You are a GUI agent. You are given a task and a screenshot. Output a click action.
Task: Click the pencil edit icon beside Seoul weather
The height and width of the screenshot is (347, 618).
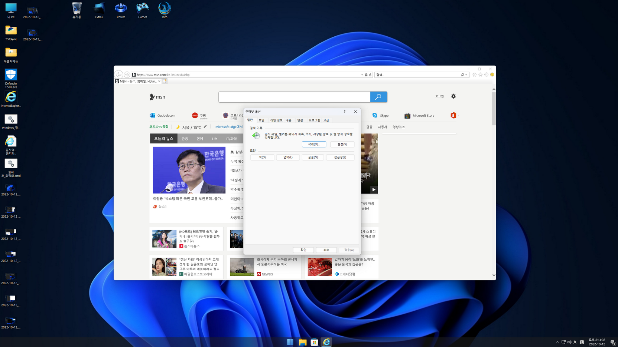click(x=205, y=127)
